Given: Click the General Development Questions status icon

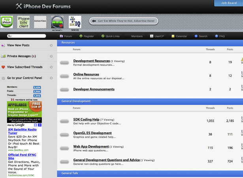Looking at the screenshot, I should 64,162.
